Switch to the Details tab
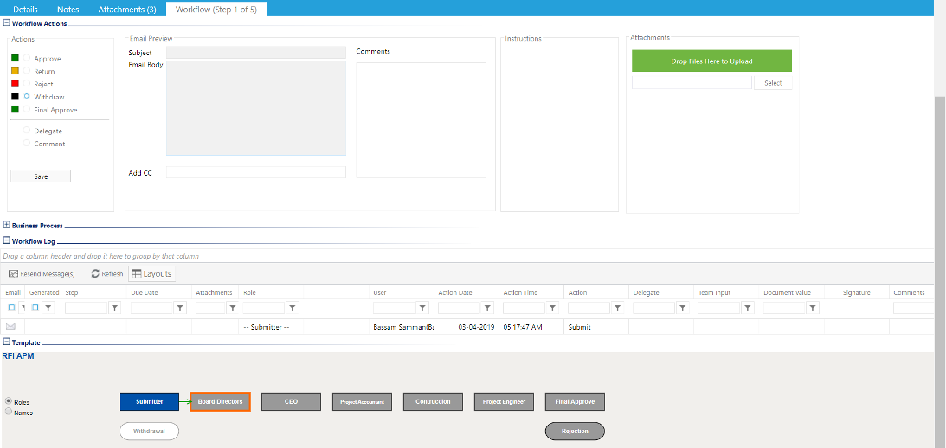This screenshot has width=946, height=448. point(25,9)
